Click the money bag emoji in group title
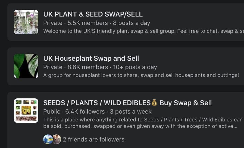 point(155,103)
